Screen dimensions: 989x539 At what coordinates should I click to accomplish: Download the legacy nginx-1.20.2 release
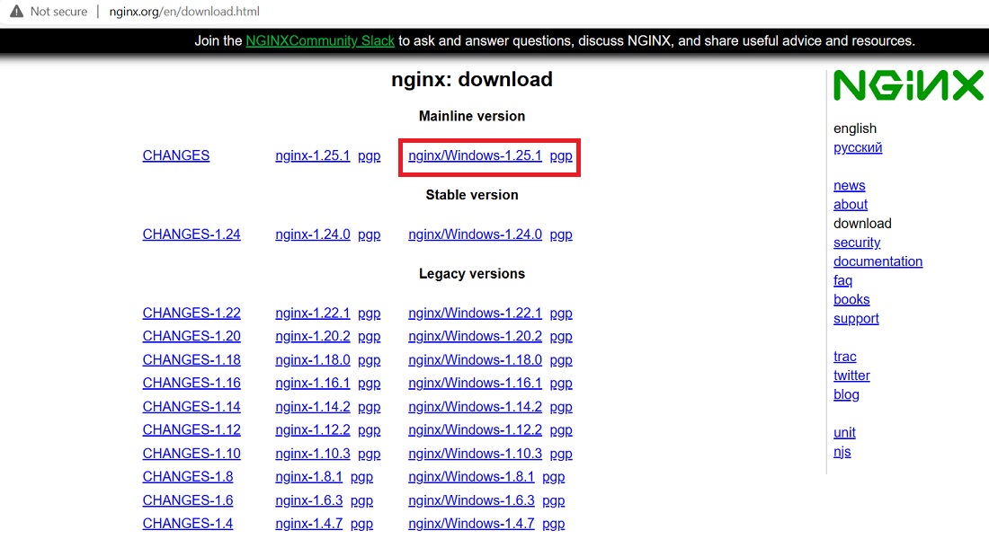click(312, 336)
